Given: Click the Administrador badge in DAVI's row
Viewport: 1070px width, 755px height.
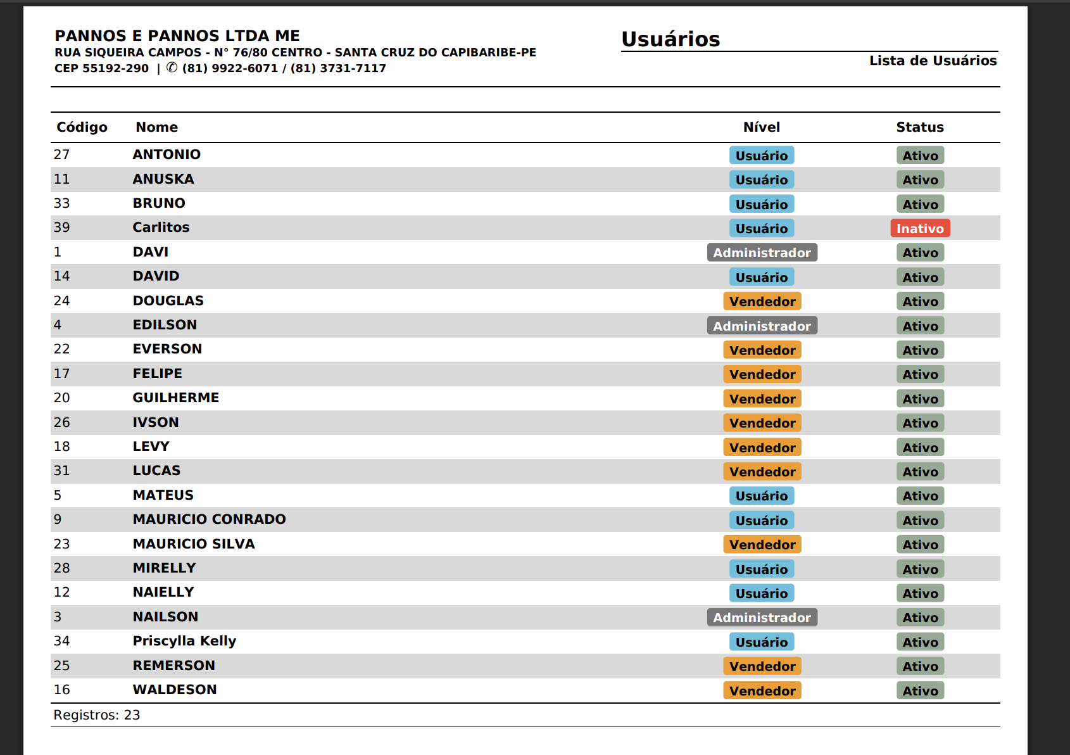Looking at the screenshot, I should (x=762, y=253).
